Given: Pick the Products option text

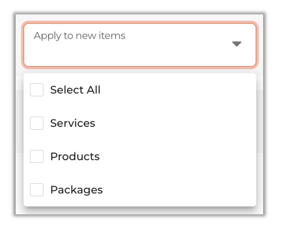Looking at the screenshot, I should point(75,156).
